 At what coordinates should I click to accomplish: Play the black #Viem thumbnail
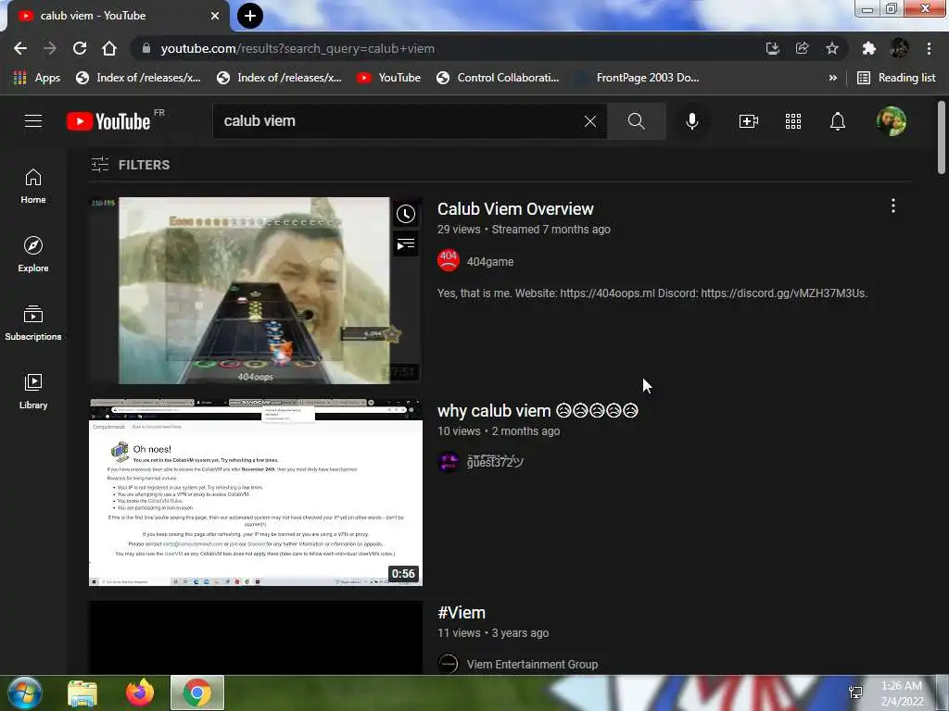click(x=256, y=637)
